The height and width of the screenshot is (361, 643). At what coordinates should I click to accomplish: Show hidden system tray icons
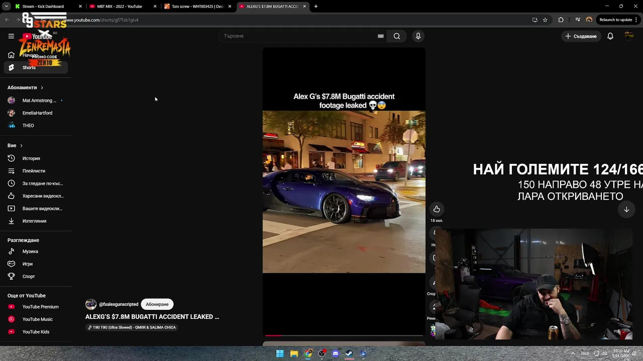pos(573,353)
